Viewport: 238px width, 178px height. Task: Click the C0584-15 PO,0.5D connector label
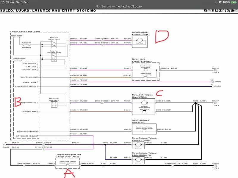pos(78,80)
